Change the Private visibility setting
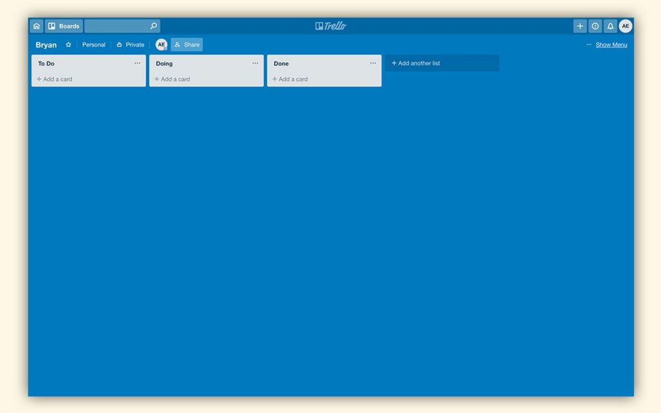Screen dimensions: 661x413 [130, 45]
